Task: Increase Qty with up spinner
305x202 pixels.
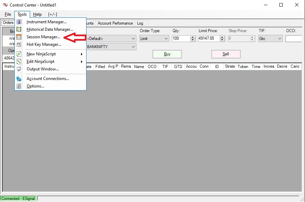Action: tap(193, 37)
